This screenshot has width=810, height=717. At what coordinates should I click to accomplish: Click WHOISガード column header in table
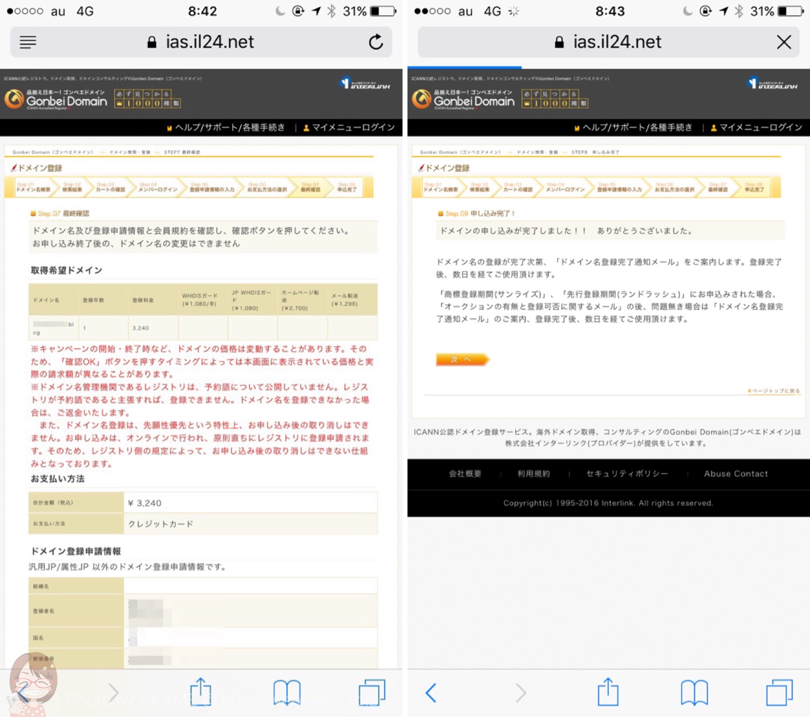click(203, 300)
